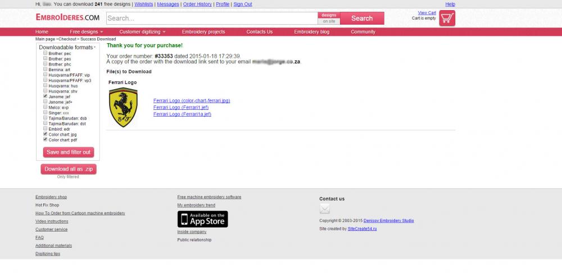Enable the Tajima/Barudan: dst checkbox
562x273 pixels.
click(x=46, y=123)
